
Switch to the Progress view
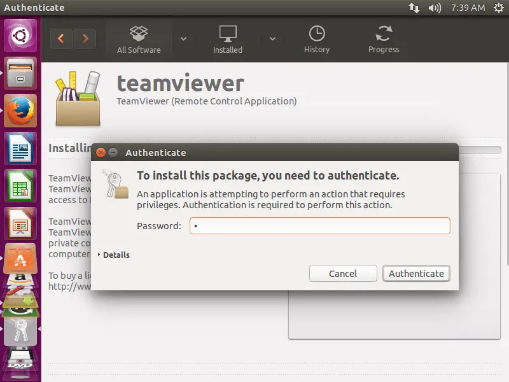tap(384, 39)
